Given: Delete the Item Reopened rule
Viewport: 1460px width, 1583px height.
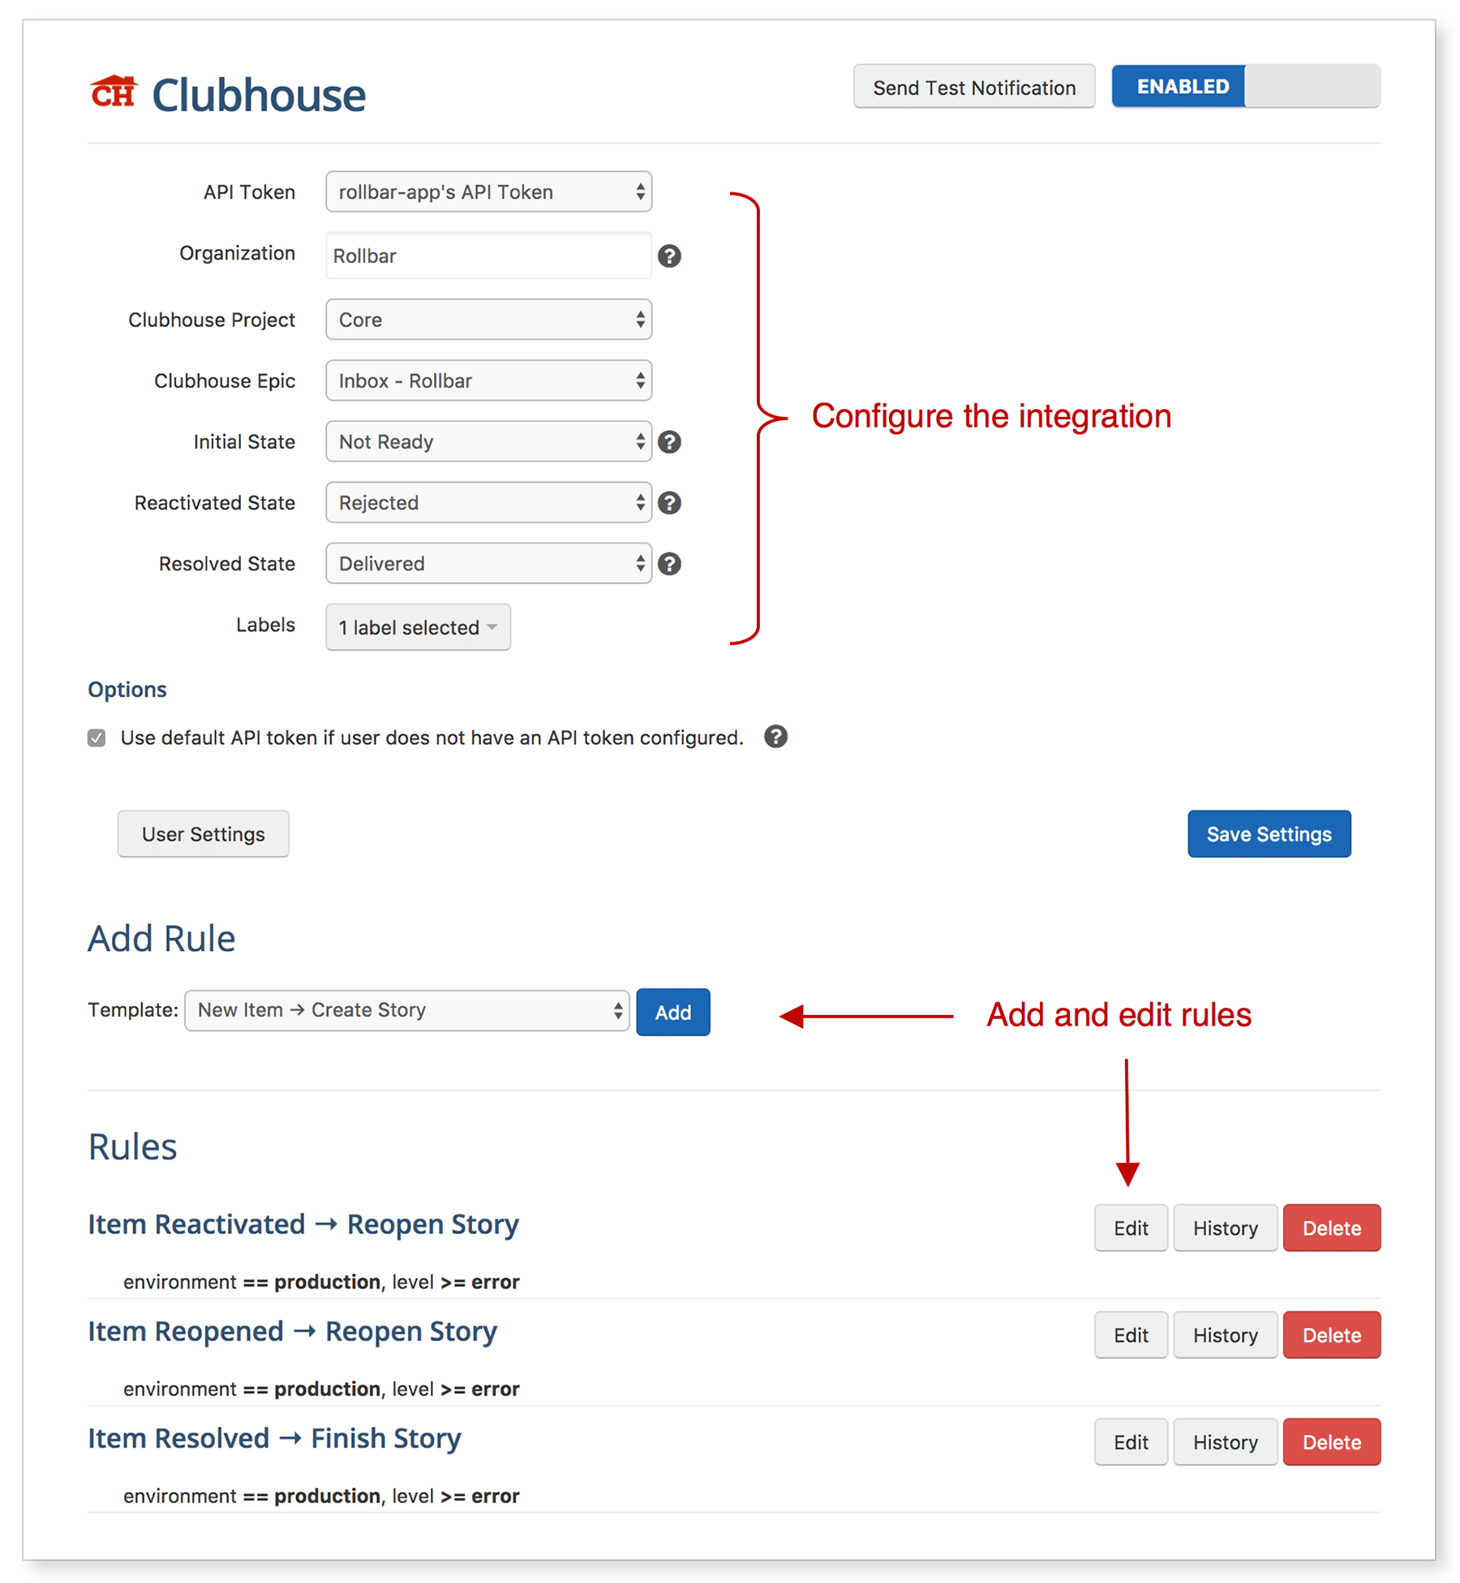Looking at the screenshot, I should click(x=1331, y=1336).
